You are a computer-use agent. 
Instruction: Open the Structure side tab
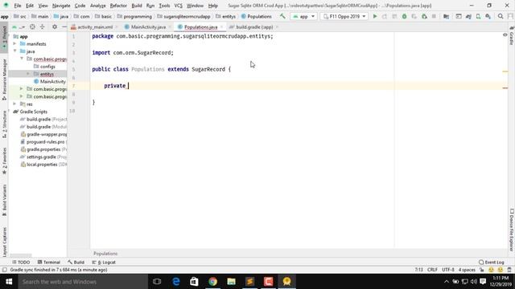pyautogui.click(x=4, y=124)
